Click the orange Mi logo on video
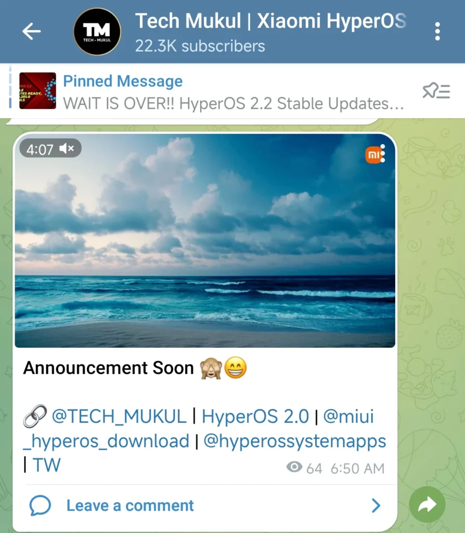Image resolution: width=465 pixels, height=533 pixels. click(x=373, y=154)
